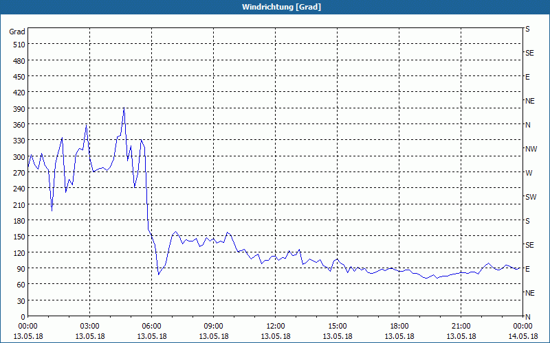Select the NE label between 30 and 60

(530, 293)
